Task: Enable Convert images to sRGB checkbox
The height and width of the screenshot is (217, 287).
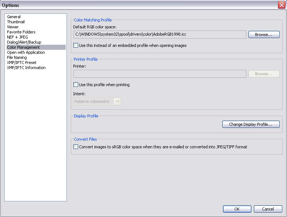Action: (76, 147)
